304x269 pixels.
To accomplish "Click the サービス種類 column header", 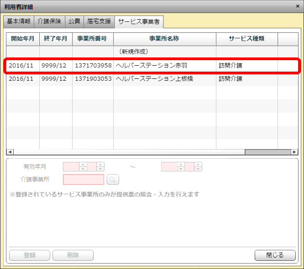I will [246, 39].
